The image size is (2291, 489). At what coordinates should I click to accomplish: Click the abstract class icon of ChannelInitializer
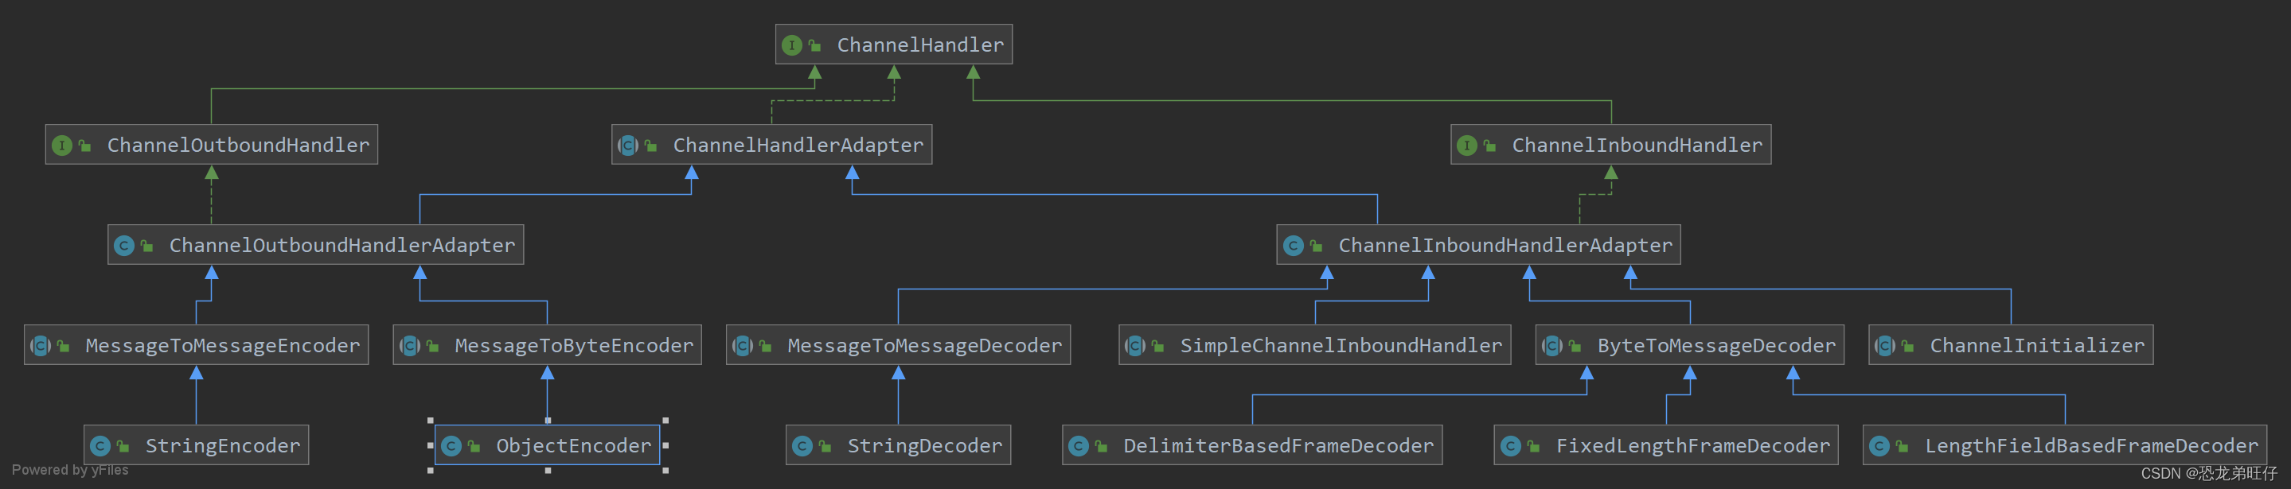pyautogui.click(x=1884, y=346)
